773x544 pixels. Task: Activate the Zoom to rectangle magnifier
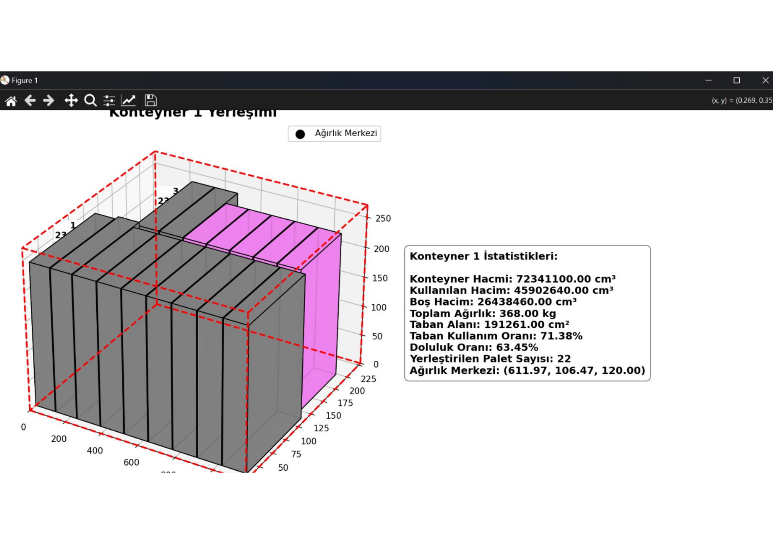90,100
